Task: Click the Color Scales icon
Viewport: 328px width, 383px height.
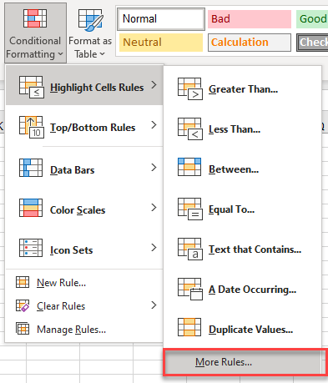Action: 31,208
